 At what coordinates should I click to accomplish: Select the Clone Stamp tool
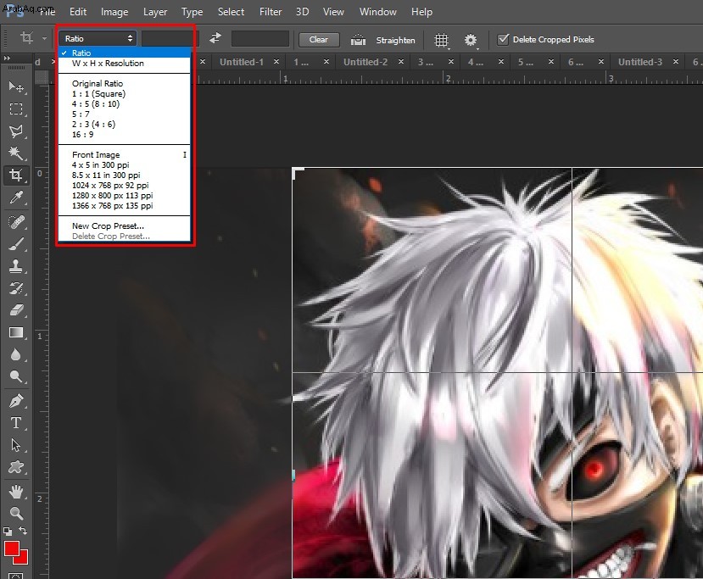16,266
